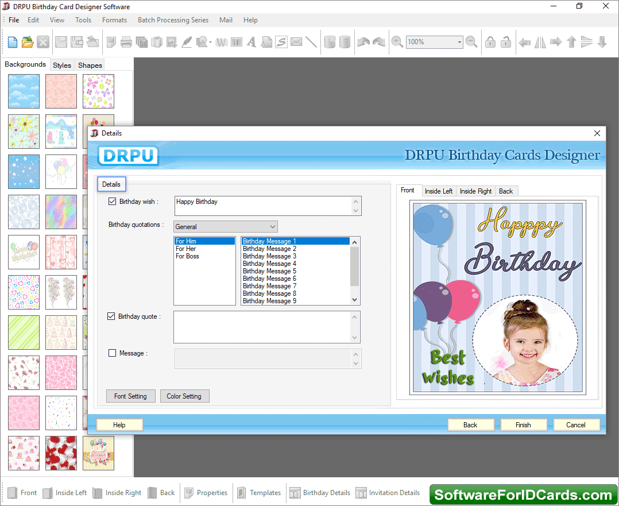Click the Save As floppy icon
Screen dimensions: 619x506
(x=76, y=42)
